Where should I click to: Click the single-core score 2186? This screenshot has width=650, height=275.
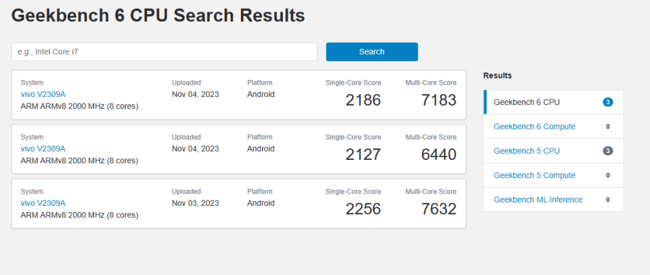(x=363, y=100)
